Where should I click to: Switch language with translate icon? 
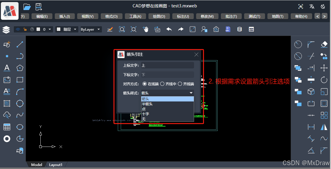tap(312, 6)
